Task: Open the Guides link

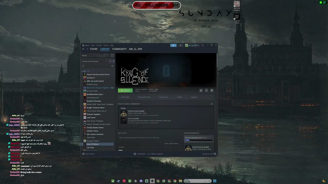Action: [180, 97]
